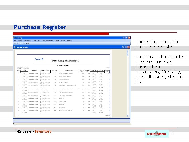Open the Windows menu
Image resolution: width=189 pixels, height=142 pixels.
click(69, 41)
